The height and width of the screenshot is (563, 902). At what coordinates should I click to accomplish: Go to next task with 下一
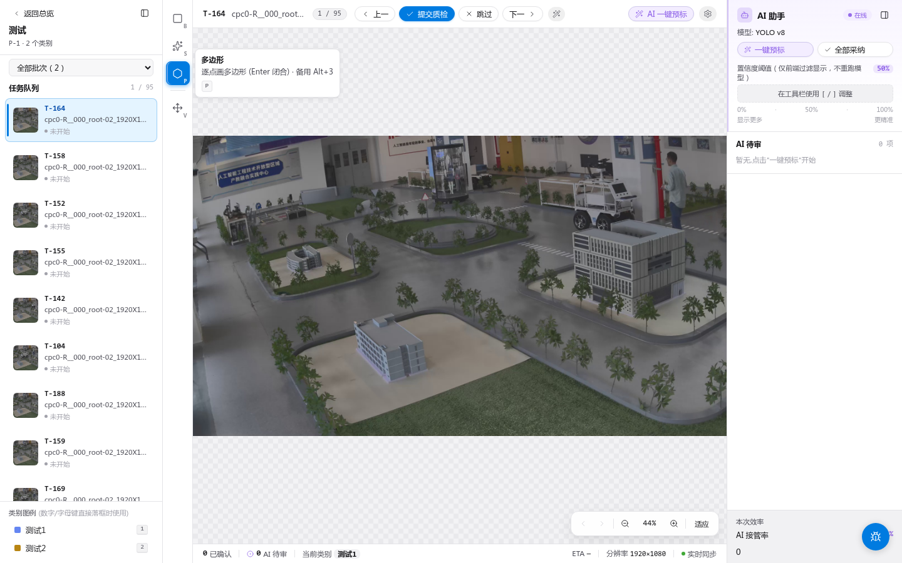pos(522,14)
